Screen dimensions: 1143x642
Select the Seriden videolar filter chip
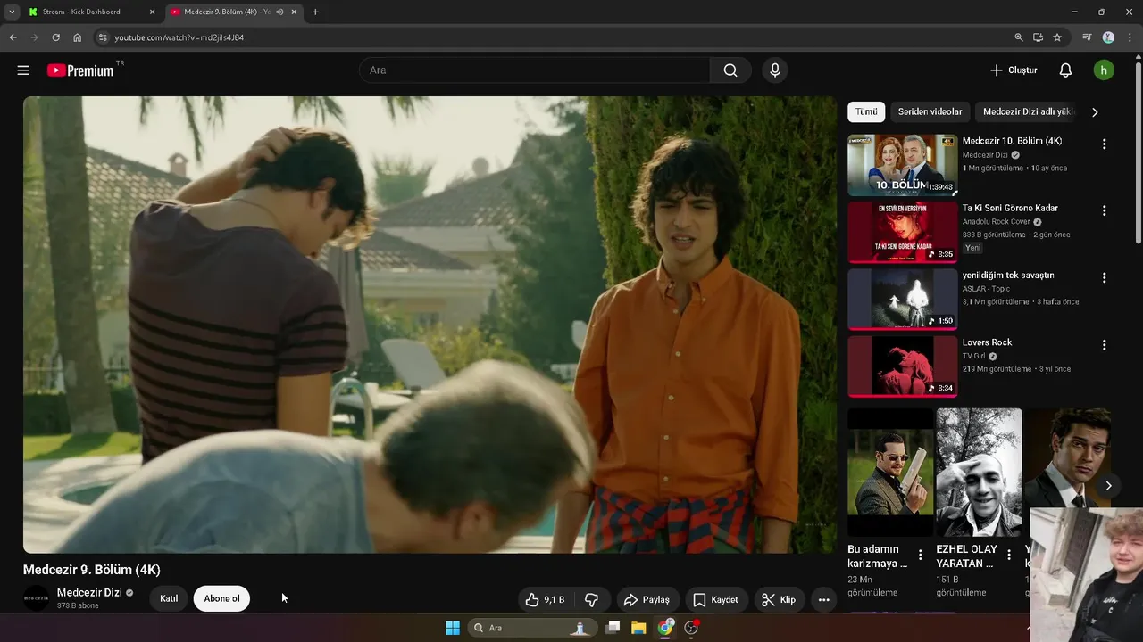[930, 111]
